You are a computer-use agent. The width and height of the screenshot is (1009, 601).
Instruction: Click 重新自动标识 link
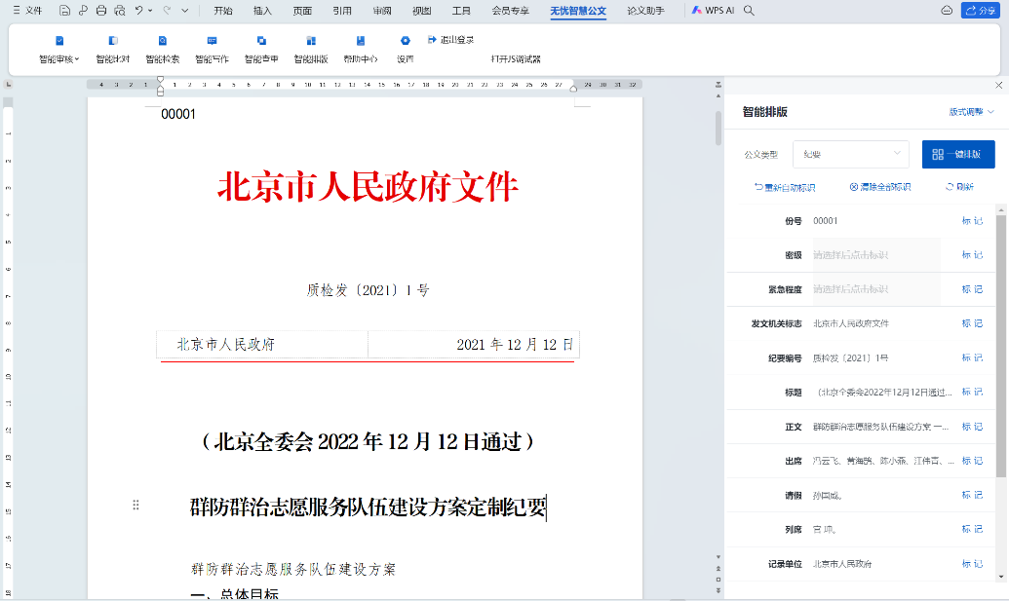pos(785,187)
